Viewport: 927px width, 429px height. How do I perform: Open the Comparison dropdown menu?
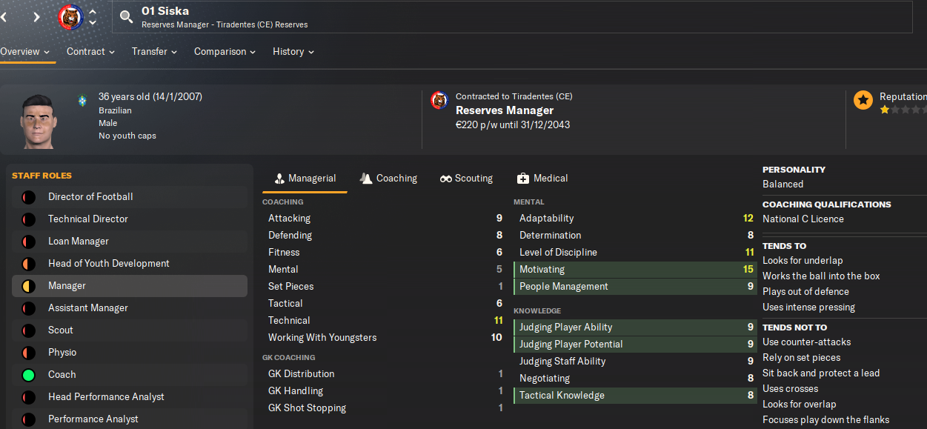[x=225, y=52]
